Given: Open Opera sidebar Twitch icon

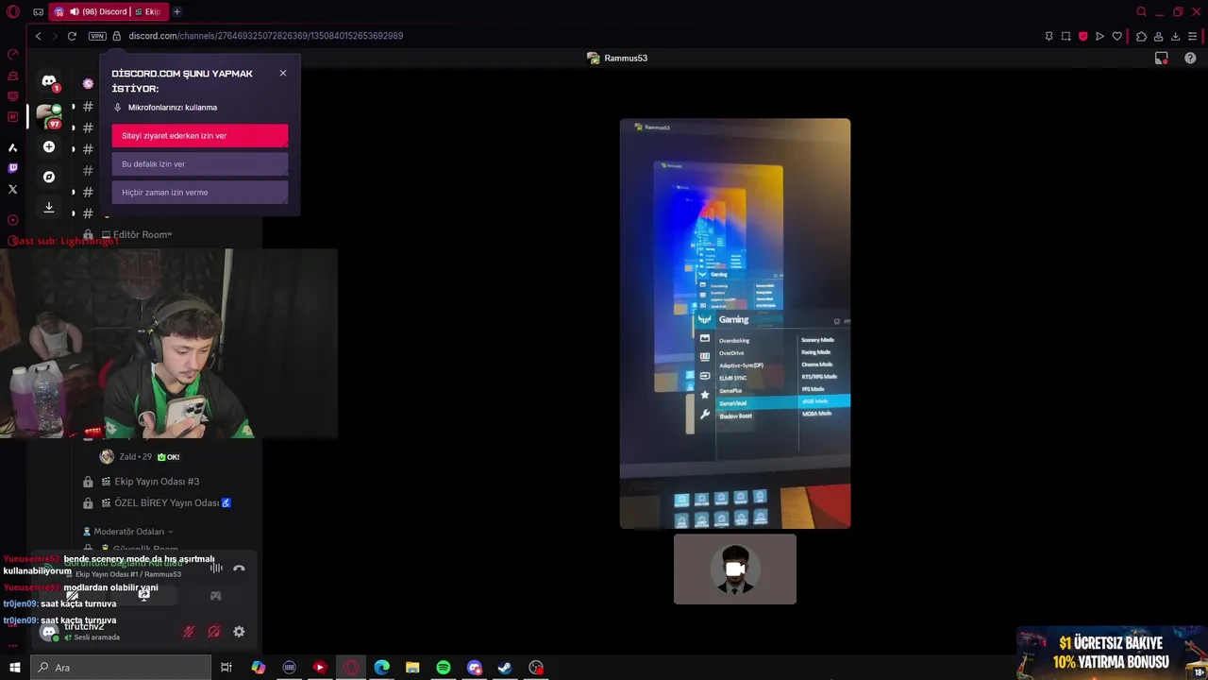Looking at the screenshot, I should coord(12,168).
